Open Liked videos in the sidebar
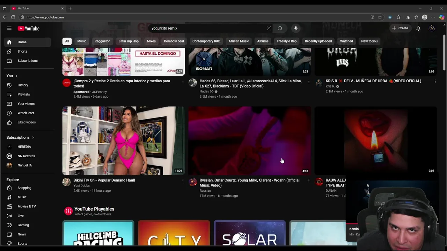 pos(28,122)
